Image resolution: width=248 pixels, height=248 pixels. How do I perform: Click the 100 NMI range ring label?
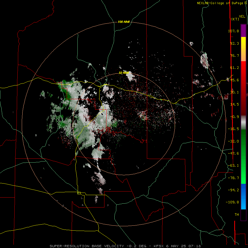pos(124,22)
